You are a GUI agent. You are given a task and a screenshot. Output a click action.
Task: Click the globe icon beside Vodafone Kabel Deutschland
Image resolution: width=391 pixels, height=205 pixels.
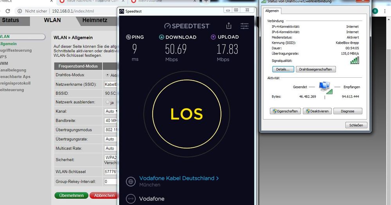131,181
